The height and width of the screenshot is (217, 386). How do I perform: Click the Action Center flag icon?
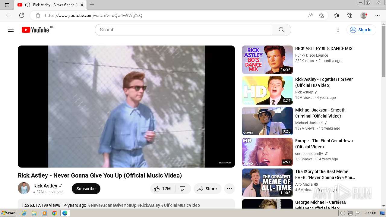[357, 213]
